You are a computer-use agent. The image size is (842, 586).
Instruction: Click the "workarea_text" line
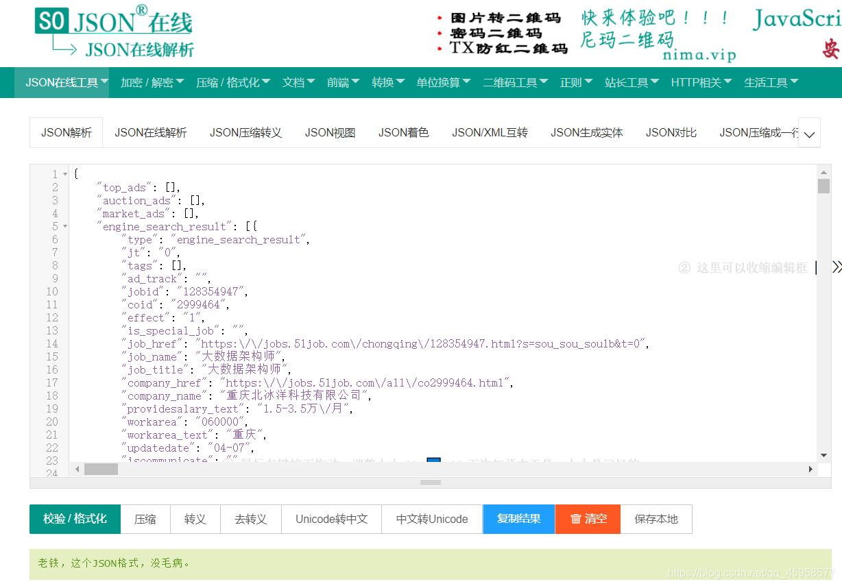195,435
